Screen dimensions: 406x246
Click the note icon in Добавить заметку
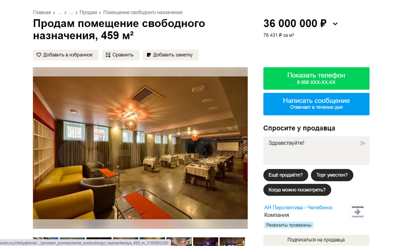point(149,55)
